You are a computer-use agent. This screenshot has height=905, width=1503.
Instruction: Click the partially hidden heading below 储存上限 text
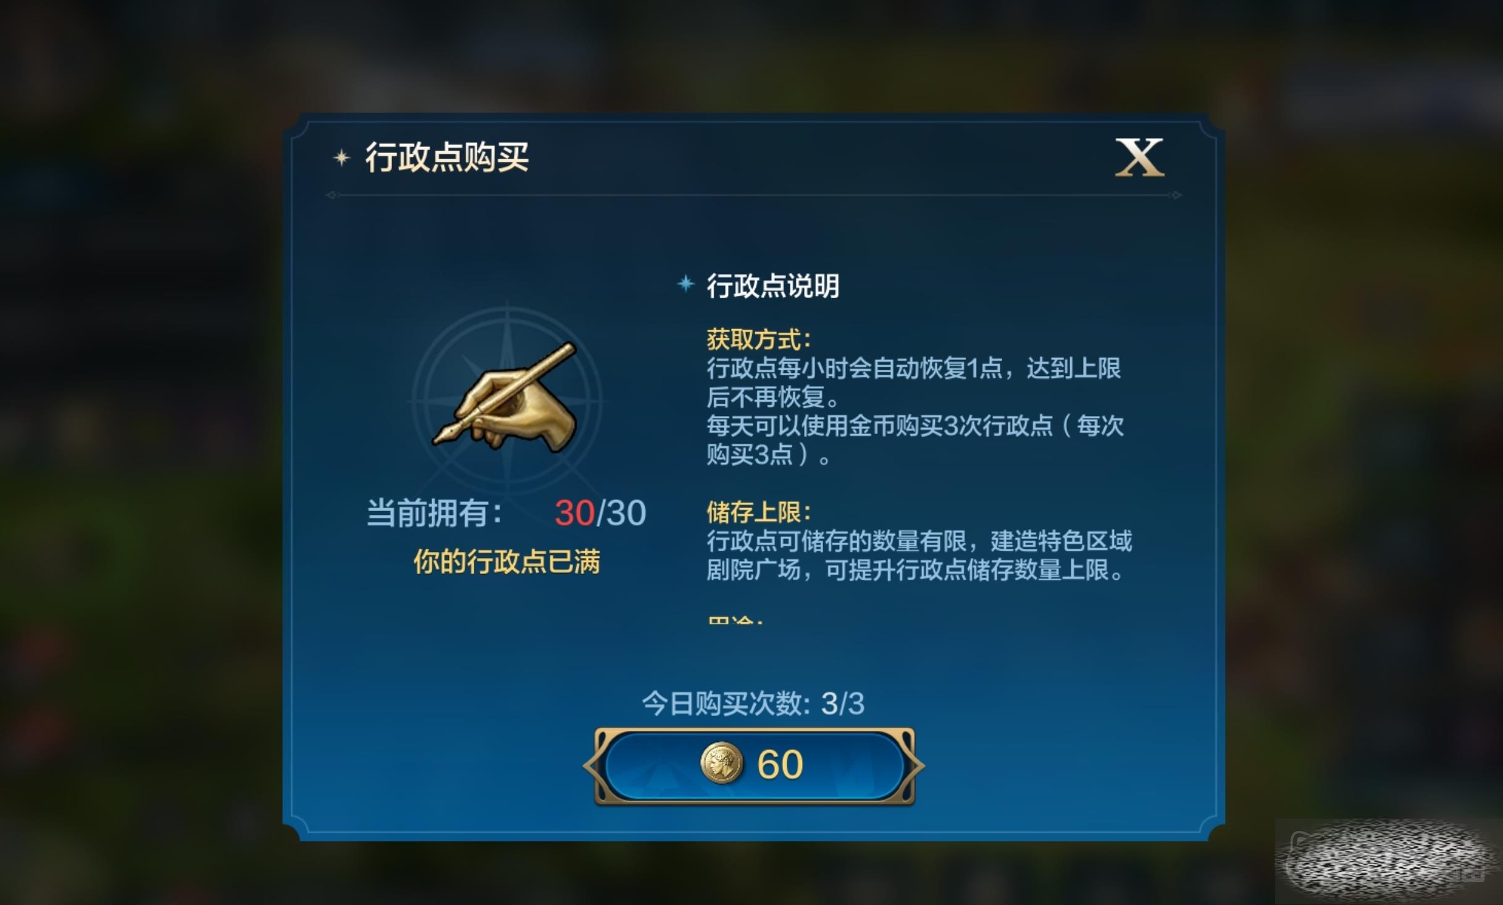[735, 620]
